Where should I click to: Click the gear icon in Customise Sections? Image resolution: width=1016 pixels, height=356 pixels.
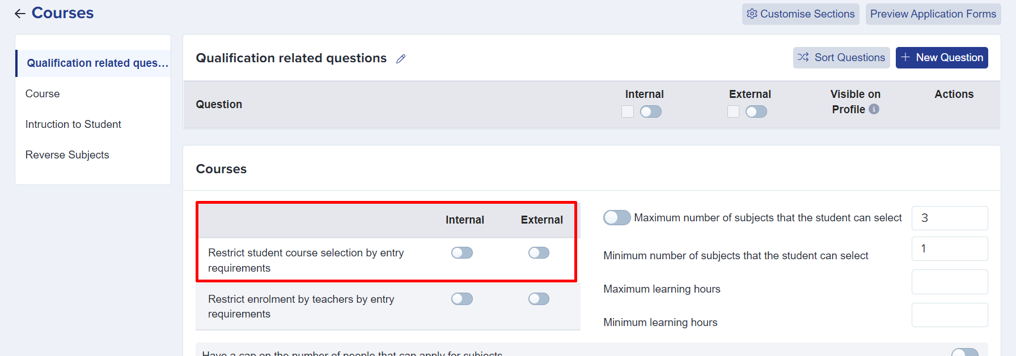[752, 14]
